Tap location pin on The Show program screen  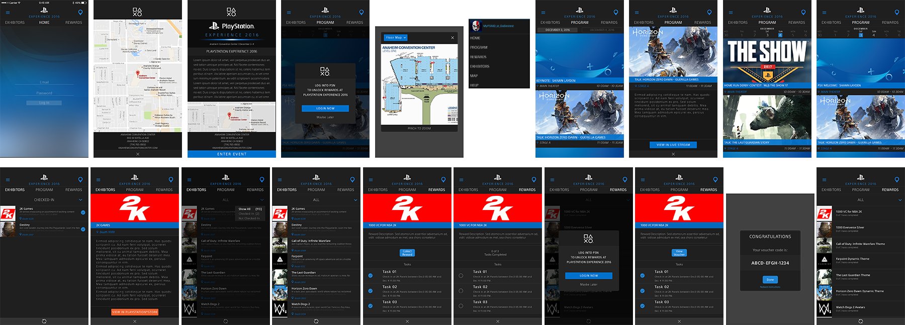coord(803,12)
